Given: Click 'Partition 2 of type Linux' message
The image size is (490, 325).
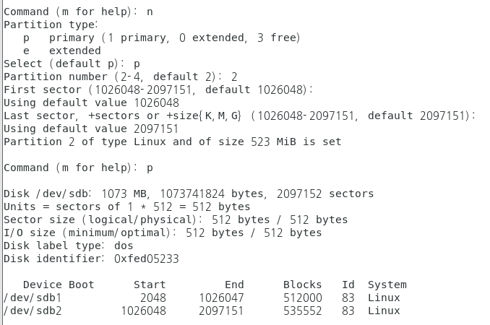Looking at the screenshot, I should [x=173, y=142].
